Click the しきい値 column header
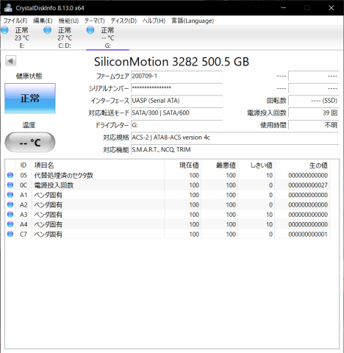The width and height of the screenshot is (344, 353). point(256,165)
